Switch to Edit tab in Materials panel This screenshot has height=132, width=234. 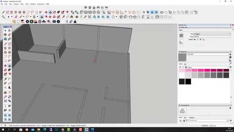tap(185, 64)
